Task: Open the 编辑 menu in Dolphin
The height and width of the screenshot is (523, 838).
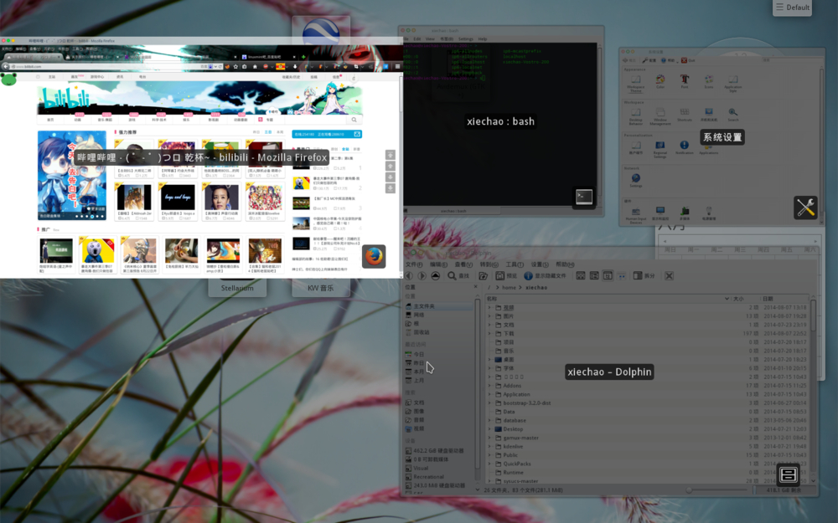Action: click(439, 264)
